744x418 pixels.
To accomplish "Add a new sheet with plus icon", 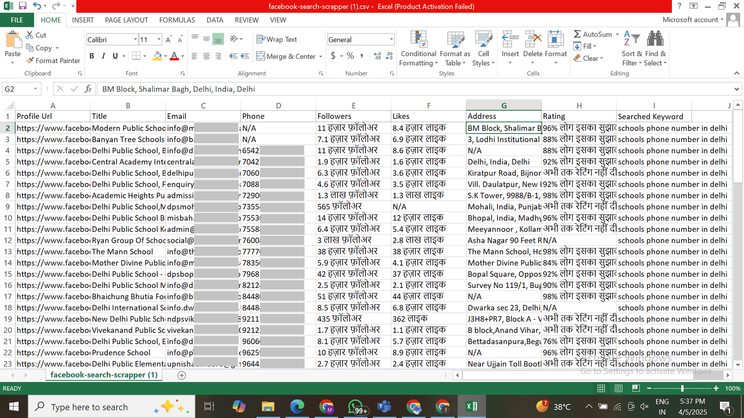I will [182, 375].
